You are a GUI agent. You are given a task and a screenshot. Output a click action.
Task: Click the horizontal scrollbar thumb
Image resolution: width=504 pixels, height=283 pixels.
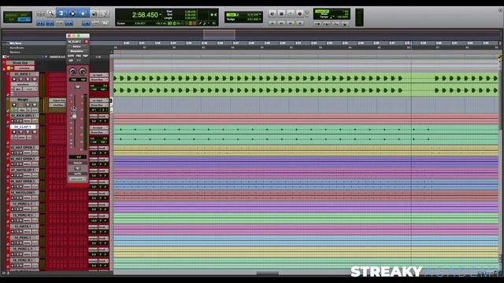[268, 274]
